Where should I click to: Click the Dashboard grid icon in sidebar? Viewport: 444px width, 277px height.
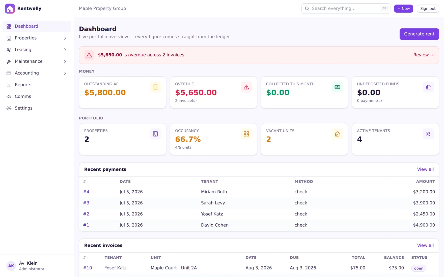[9, 26]
